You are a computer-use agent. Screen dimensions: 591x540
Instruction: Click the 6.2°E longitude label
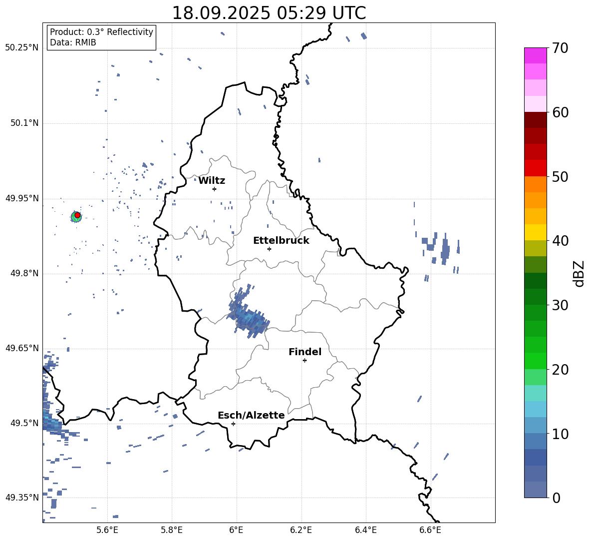click(x=301, y=530)
